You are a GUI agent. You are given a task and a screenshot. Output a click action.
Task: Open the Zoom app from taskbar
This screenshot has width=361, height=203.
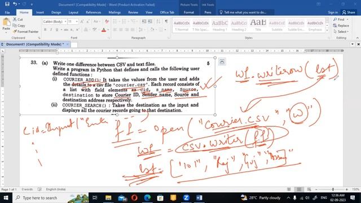(186, 198)
